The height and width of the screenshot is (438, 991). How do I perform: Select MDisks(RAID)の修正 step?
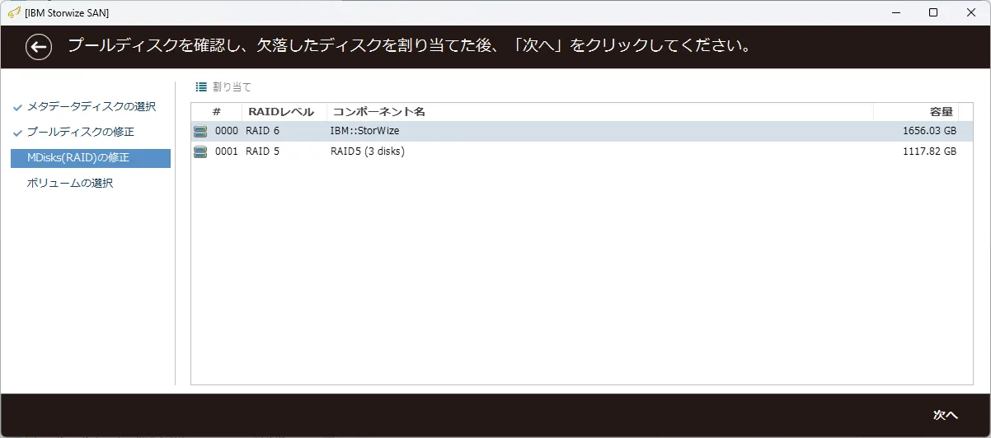click(x=91, y=158)
